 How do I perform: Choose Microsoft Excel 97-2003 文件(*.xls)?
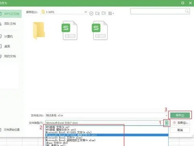click(x=107, y=132)
